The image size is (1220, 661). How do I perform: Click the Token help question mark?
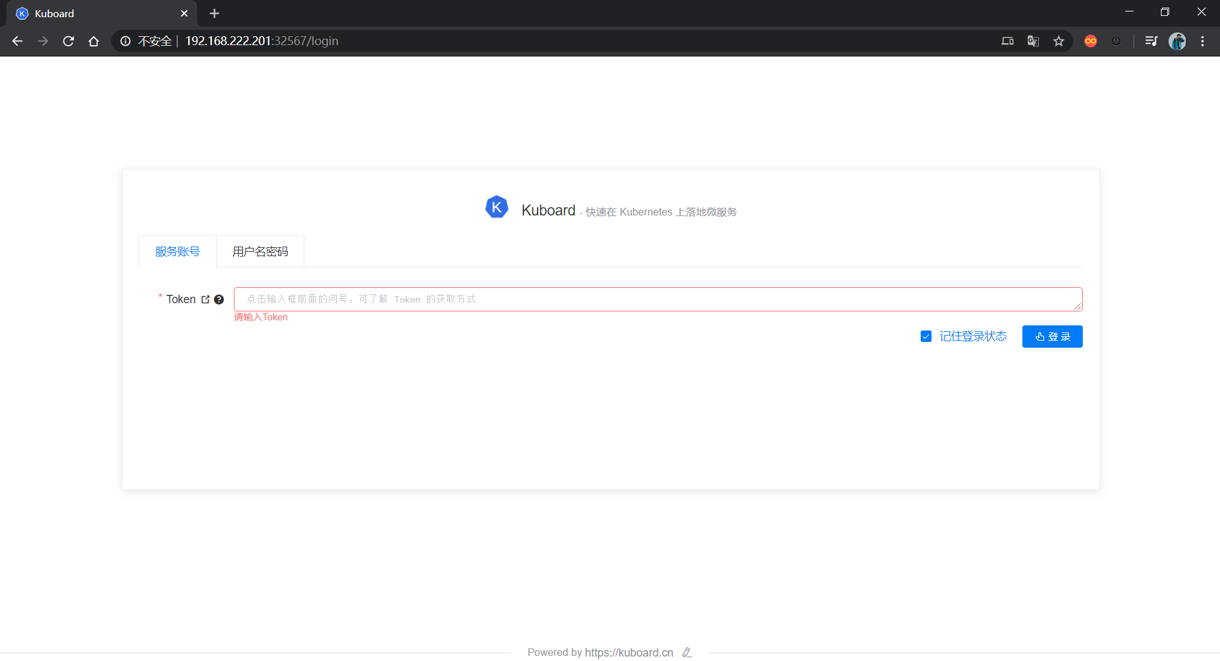tap(219, 299)
